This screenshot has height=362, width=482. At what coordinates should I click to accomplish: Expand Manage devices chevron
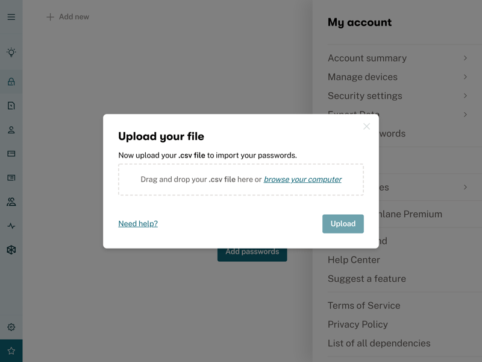point(465,77)
